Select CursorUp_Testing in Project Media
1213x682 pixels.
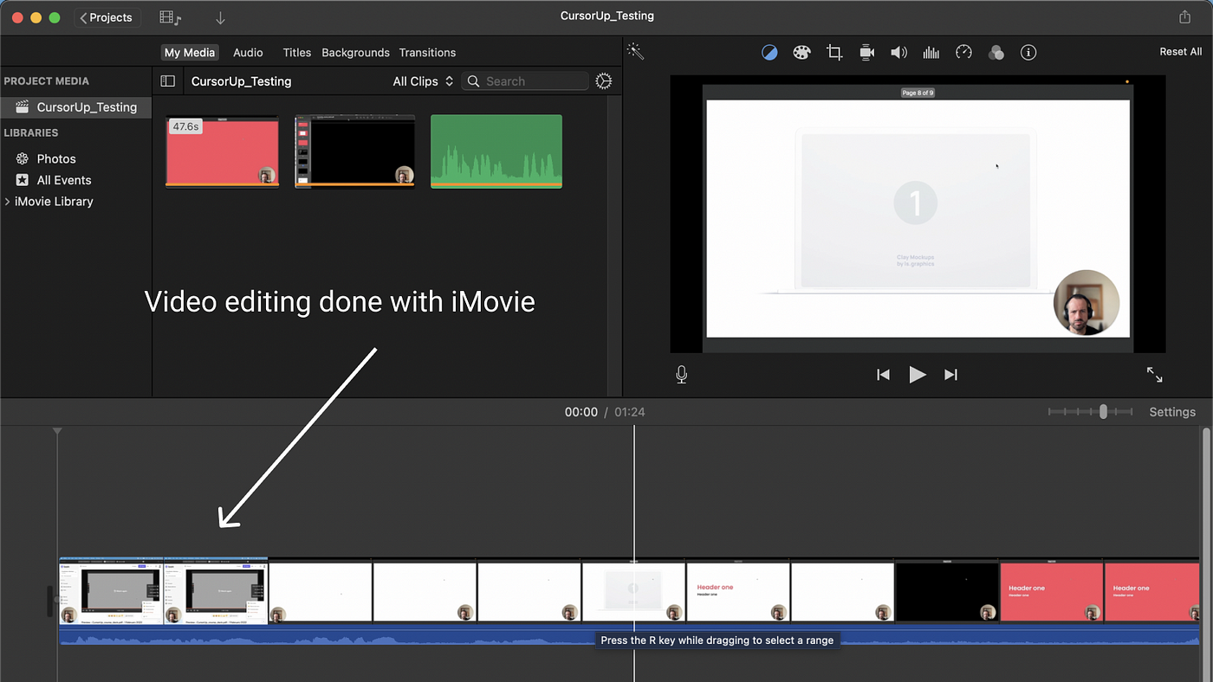click(75, 107)
